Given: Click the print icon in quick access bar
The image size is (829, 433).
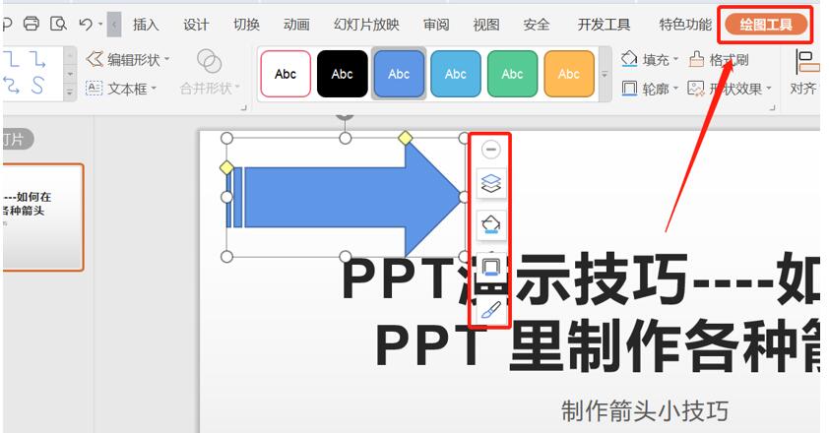Looking at the screenshot, I should tap(32, 24).
